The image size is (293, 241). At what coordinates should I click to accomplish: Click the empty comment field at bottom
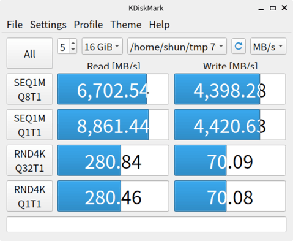[x=146, y=224]
